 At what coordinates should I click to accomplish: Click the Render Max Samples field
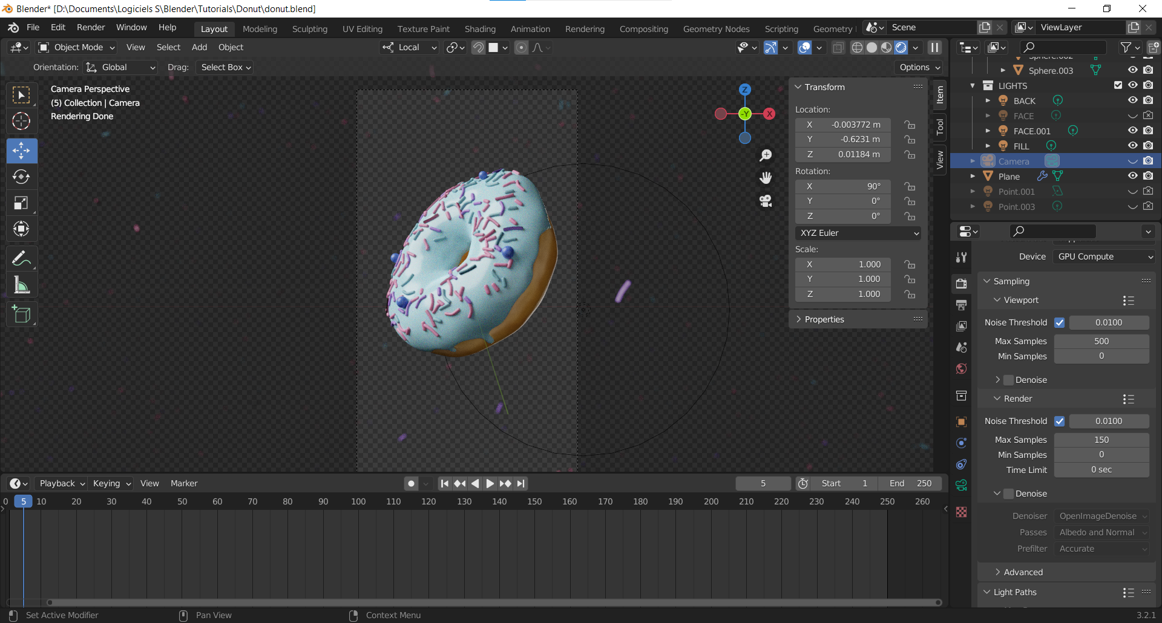coord(1101,440)
